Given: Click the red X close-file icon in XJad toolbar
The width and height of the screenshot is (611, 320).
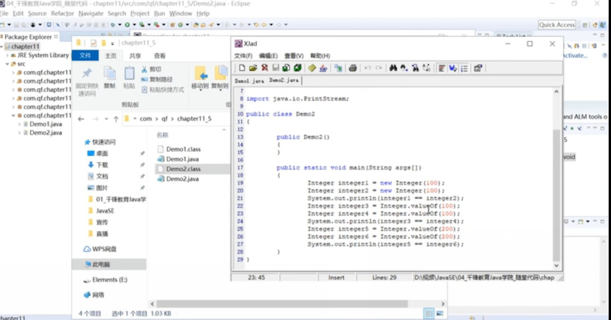Looking at the screenshot, I should pyautogui.click(x=265, y=68).
